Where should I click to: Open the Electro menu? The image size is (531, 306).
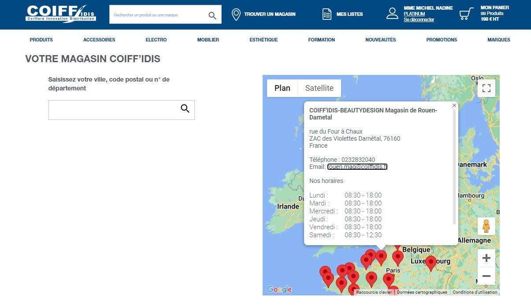click(156, 40)
